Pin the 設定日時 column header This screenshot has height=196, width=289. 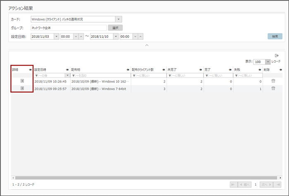tap(67, 70)
